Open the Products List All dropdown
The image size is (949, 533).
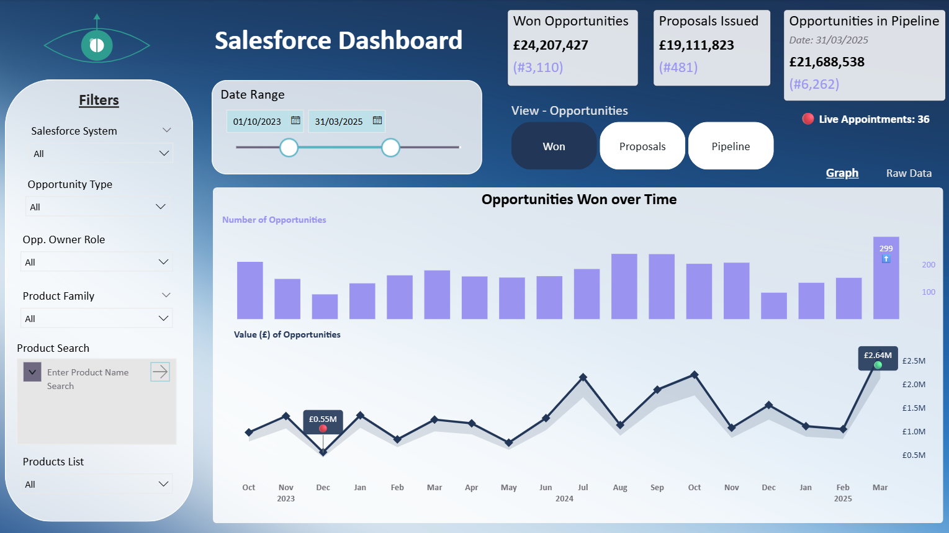96,484
